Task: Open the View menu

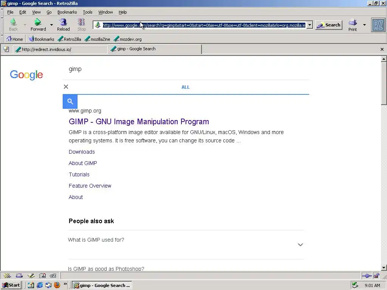Action: (36, 12)
